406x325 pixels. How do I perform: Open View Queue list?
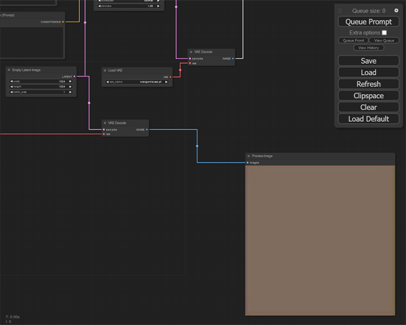point(384,41)
